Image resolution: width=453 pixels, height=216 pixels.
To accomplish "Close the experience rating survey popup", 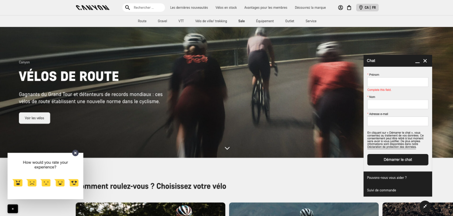I will pyautogui.click(x=75, y=153).
